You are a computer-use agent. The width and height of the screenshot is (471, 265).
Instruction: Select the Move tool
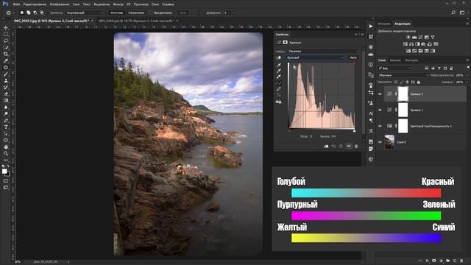pyautogui.click(x=6, y=28)
